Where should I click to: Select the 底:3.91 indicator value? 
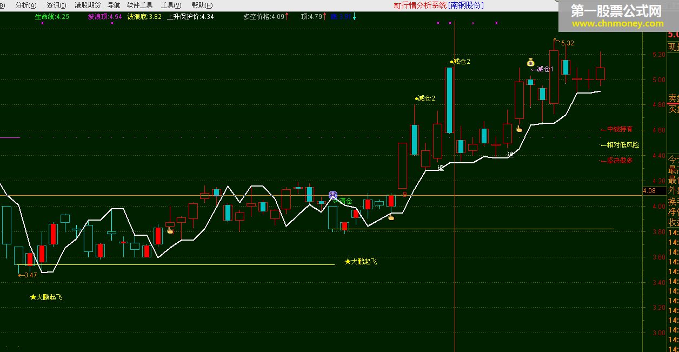[x=340, y=17]
